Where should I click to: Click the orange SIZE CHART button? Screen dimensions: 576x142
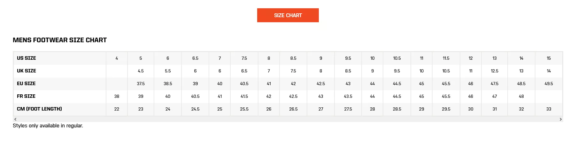(x=288, y=15)
